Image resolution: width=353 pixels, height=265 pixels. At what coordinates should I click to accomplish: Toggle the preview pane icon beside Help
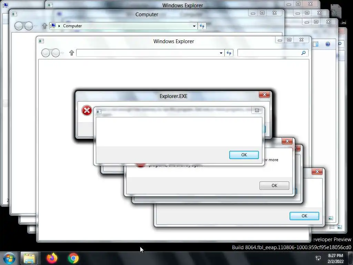(316, 44)
